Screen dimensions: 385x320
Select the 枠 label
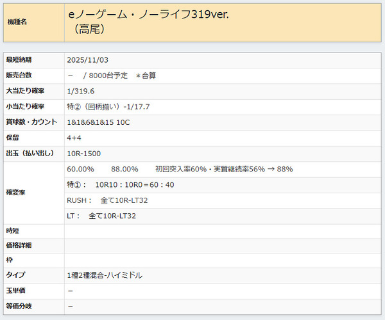click(x=9, y=260)
